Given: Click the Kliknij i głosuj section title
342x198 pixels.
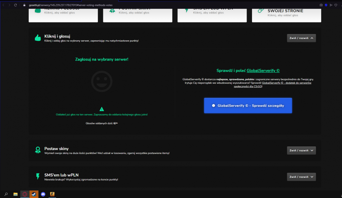Looking at the screenshot, I should pyautogui.click(x=57, y=36).
